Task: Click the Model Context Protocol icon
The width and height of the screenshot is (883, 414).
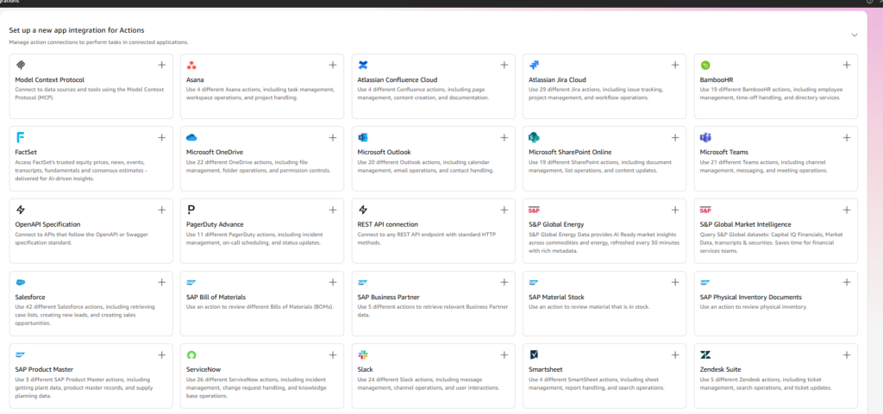Action: [x=21, y=66]
